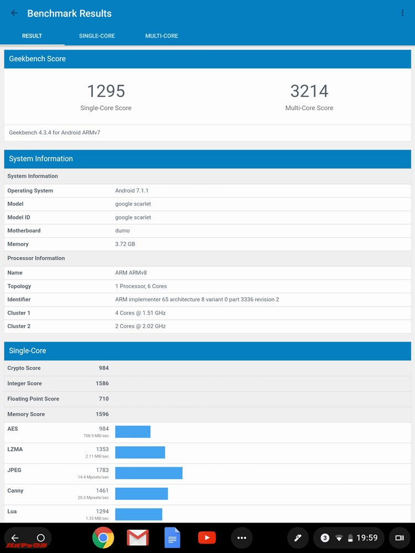Viewport: 415px width, 553px height.
Task: Click the Floating Point Score value 710
Action: 104,399
